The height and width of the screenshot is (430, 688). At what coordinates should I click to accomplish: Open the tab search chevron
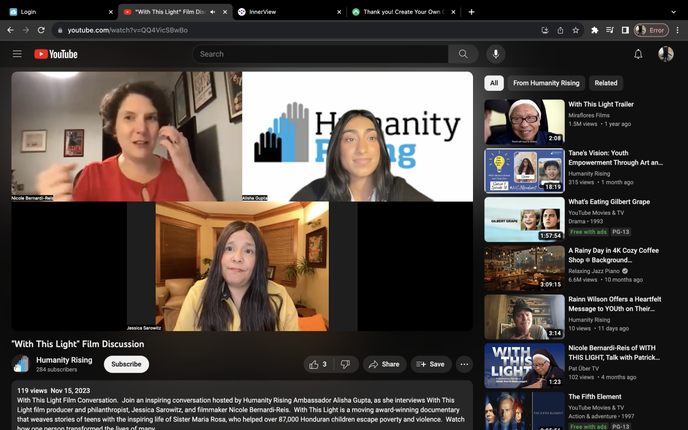click(x=673, y=12)
